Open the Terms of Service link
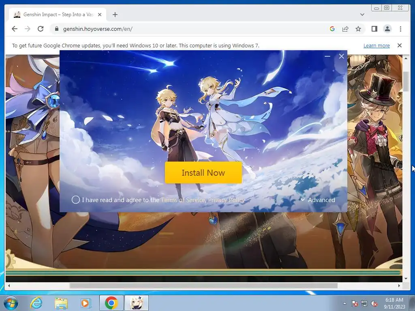 pos(183,200)
